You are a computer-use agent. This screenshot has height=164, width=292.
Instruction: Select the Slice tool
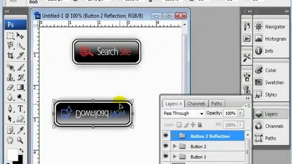coord(20,56)
